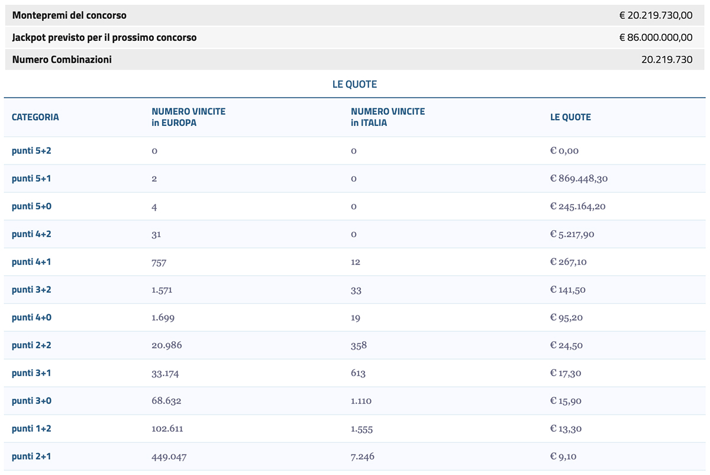
Task: Select the punti 4+2 category
Action: (x=30, y=234)
